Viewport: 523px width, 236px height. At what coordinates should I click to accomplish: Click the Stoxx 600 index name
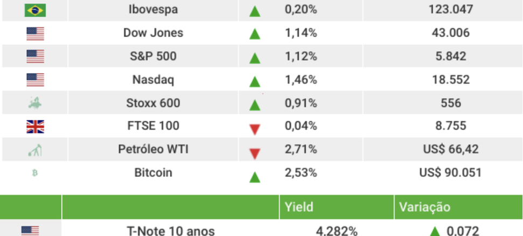tap(153, 103)
